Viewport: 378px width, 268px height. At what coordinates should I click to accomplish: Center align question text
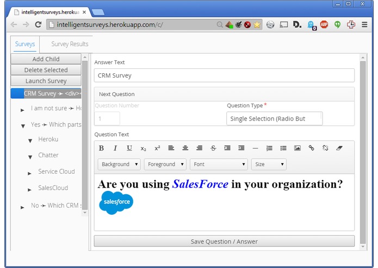tap(185, 148)
